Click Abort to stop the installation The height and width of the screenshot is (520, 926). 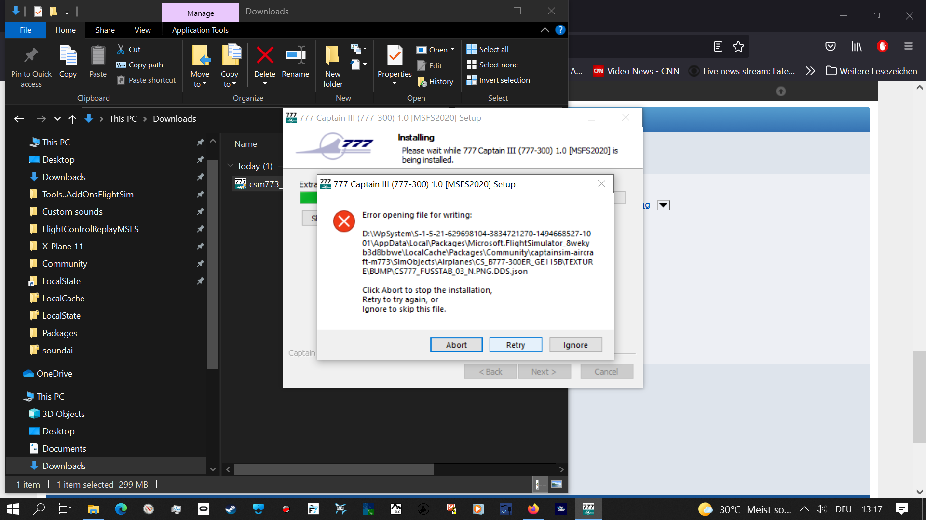(456, 345)
